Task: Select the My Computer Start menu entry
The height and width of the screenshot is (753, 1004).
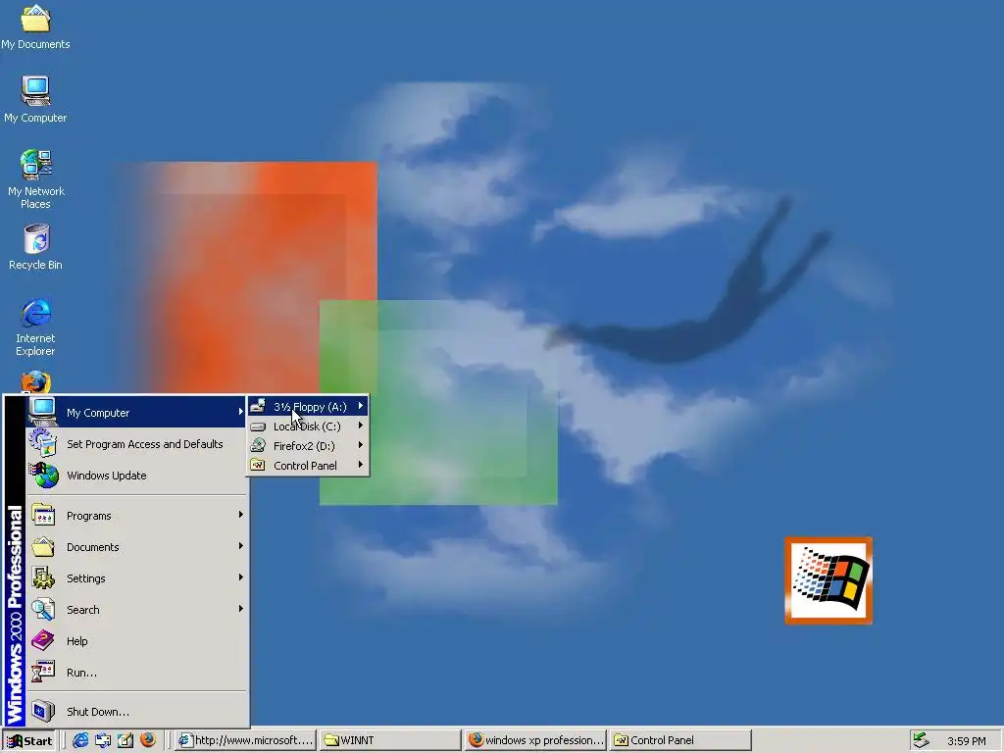Action: [135, 413]
